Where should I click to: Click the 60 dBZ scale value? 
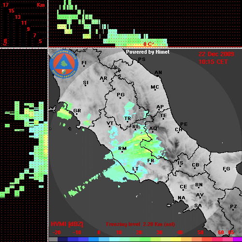pos(221,232)
